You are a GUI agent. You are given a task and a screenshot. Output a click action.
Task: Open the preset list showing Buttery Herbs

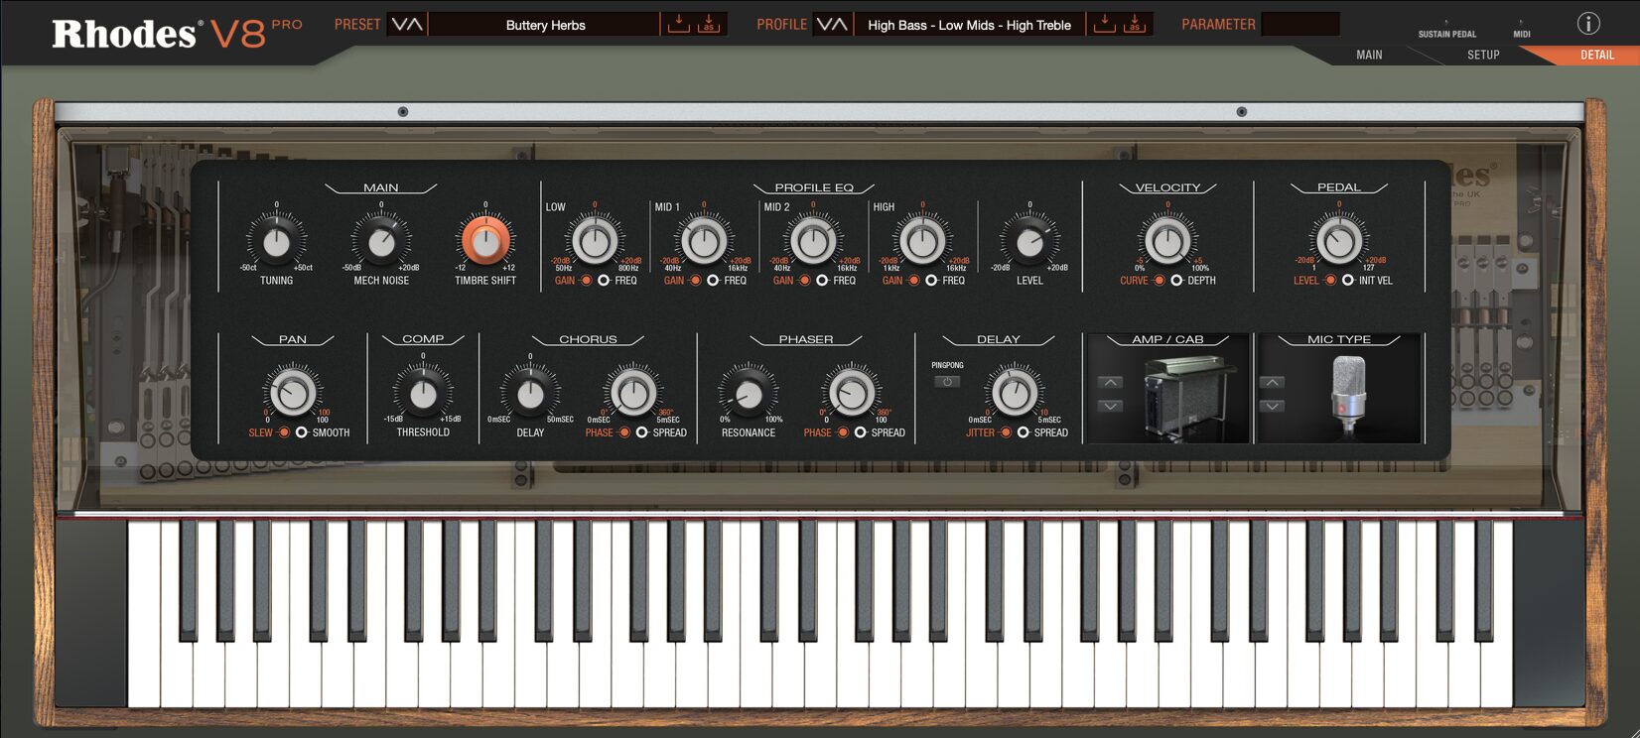tap(545, 25)
